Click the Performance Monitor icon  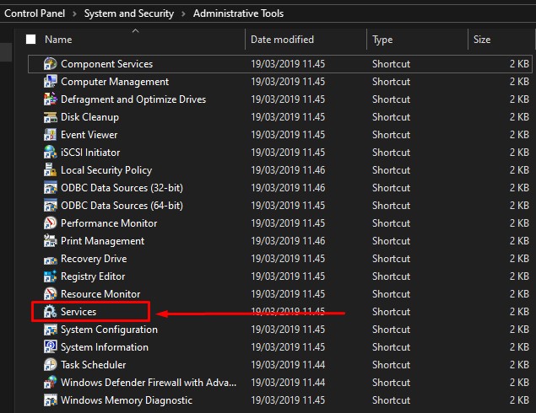click(51, 223)
